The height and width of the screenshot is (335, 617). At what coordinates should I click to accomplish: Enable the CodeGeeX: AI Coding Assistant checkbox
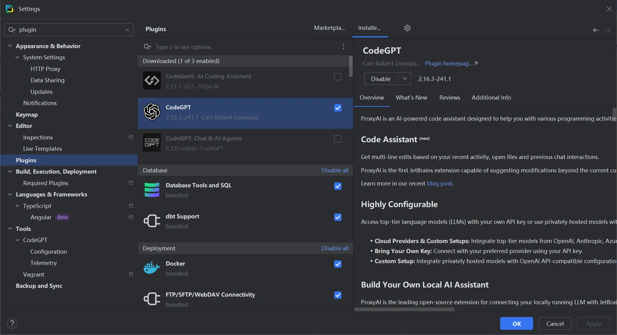coord(338,77)
